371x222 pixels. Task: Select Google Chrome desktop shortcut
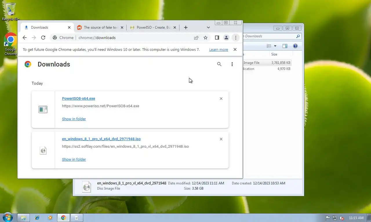point(10,44)
